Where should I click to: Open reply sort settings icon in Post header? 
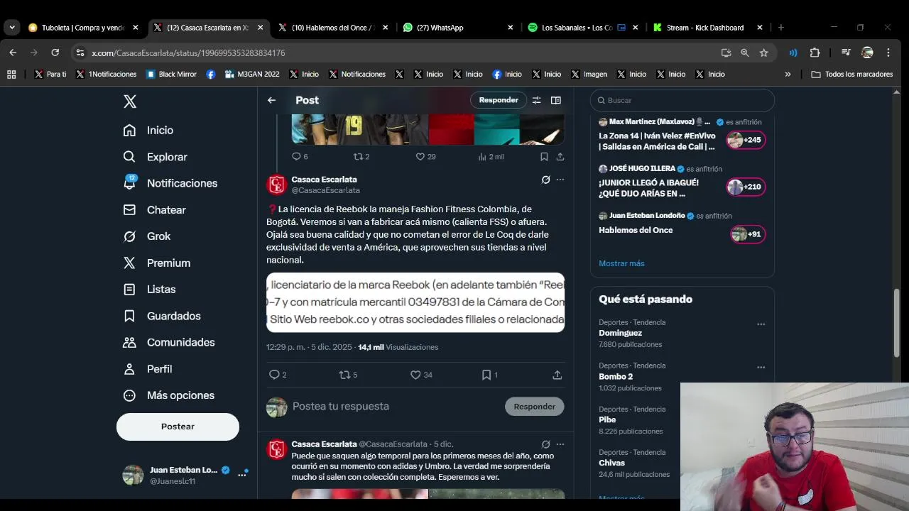[x=537, y=100]
